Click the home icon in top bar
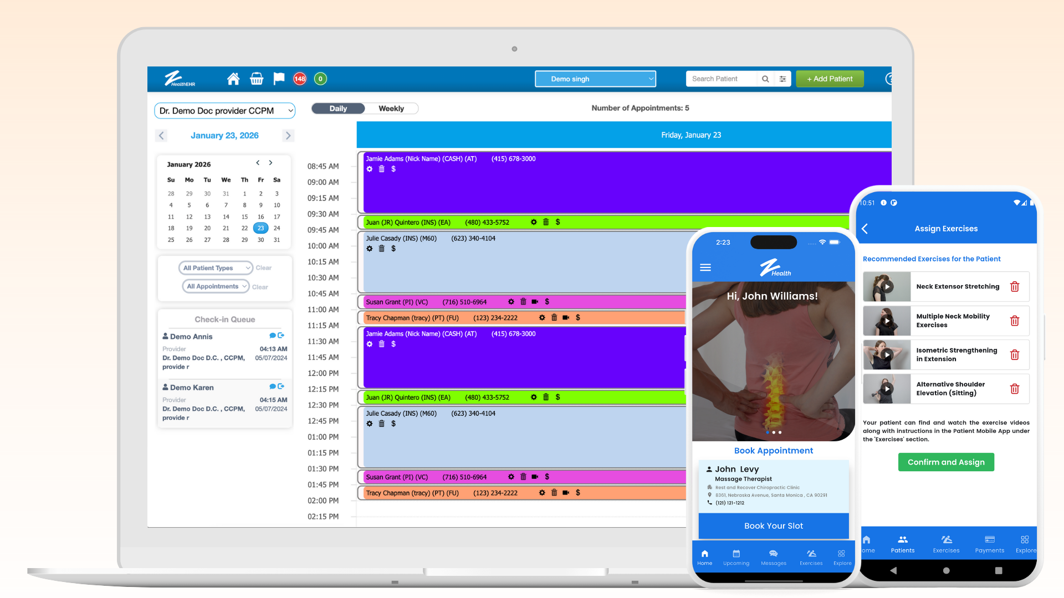This screenshot has width=1064, height=598. pos(233,79)
